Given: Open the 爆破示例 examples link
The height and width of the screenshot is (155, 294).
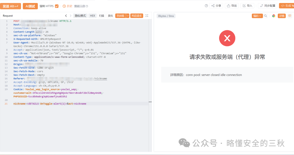Looking at the screenshot, I should click(x=79, y=6).
